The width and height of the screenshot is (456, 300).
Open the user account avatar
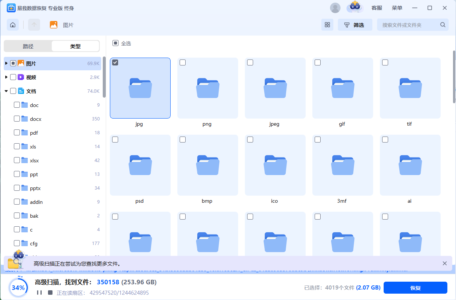pyautogui.click(x=335, y=8)
